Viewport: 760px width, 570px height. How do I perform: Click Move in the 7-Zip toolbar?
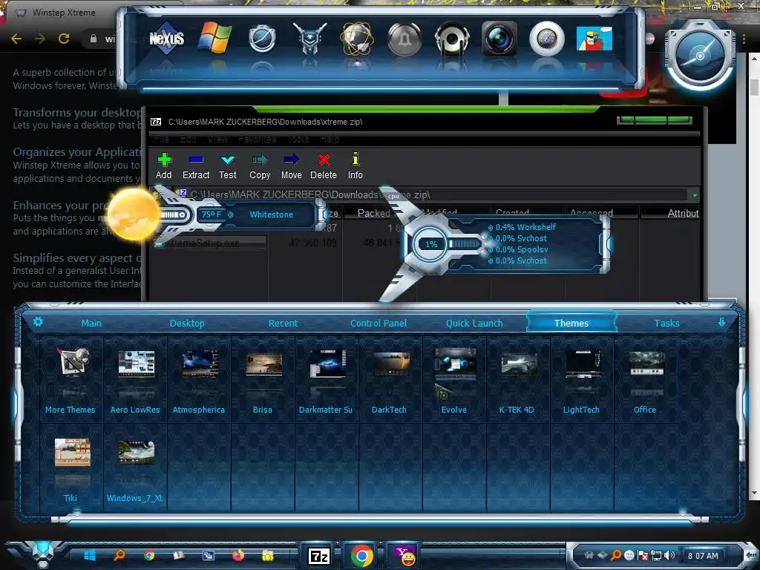click(x=291, y=166)
